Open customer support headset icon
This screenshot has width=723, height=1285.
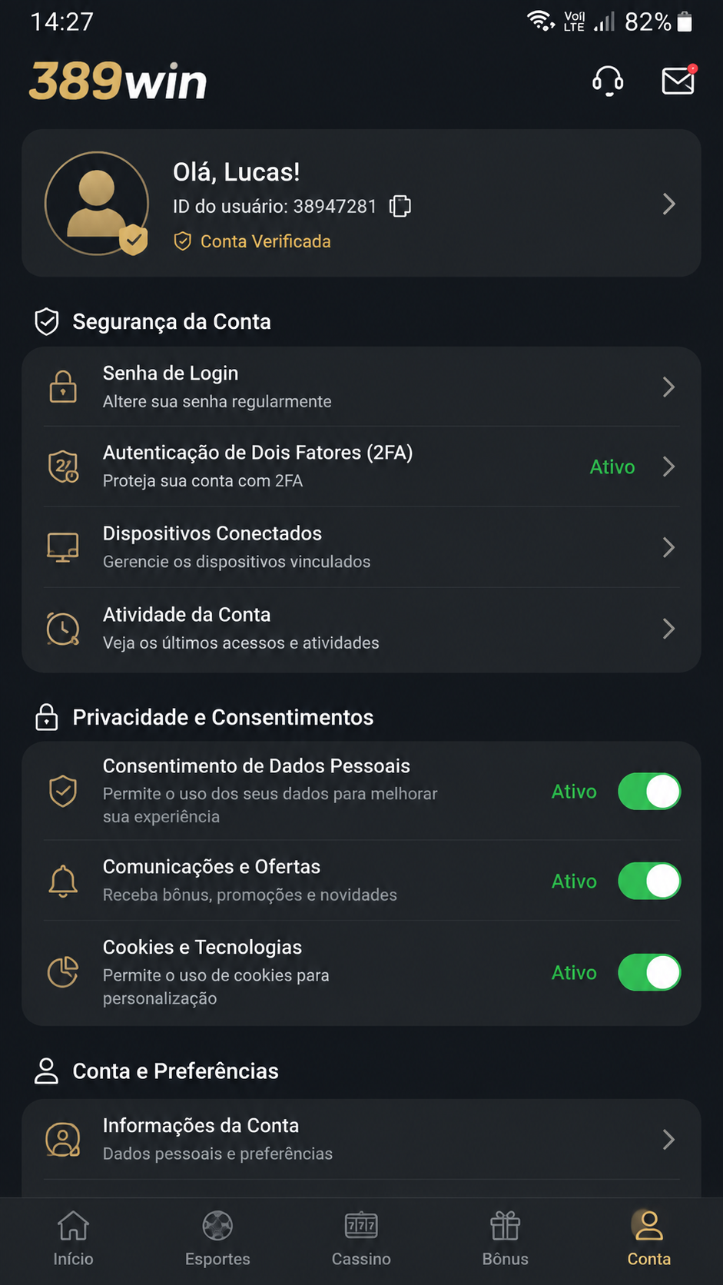coord(608,81)
